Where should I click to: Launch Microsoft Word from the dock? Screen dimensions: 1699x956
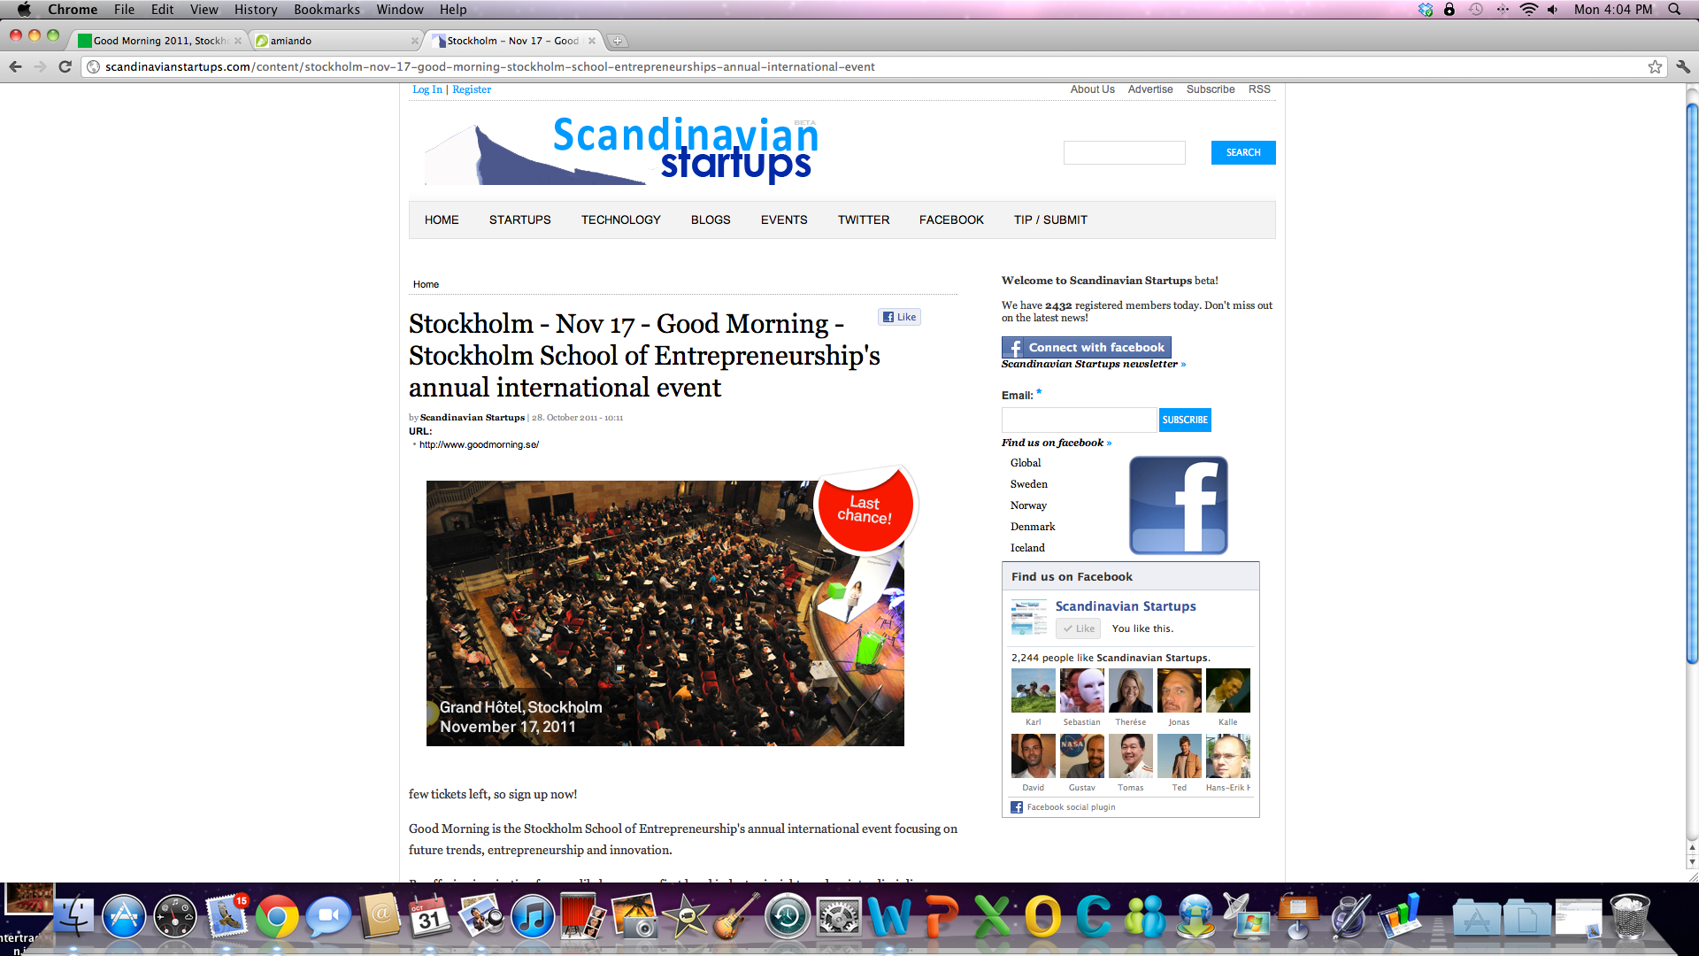point(889,916)
